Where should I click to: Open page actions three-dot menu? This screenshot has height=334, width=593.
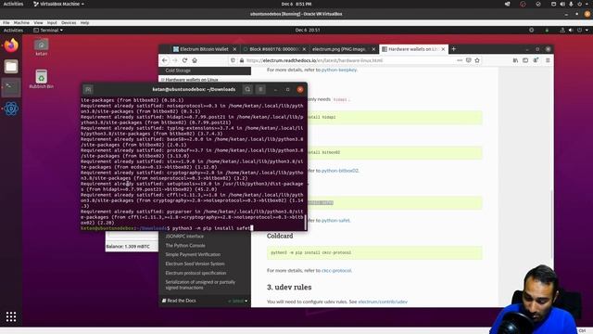[460, 60]
